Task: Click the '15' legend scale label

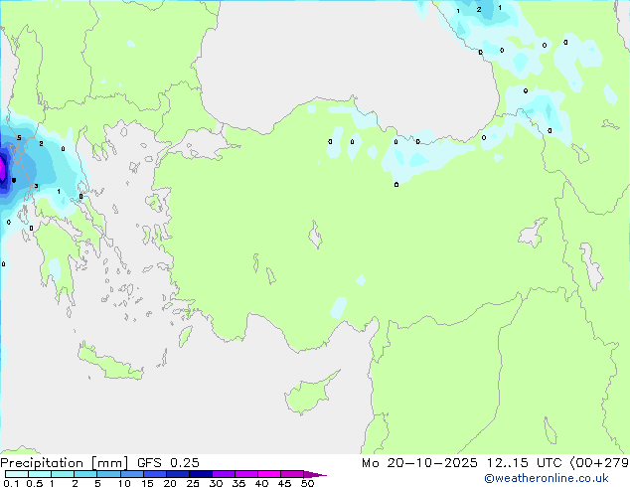Action: (147, 483)
